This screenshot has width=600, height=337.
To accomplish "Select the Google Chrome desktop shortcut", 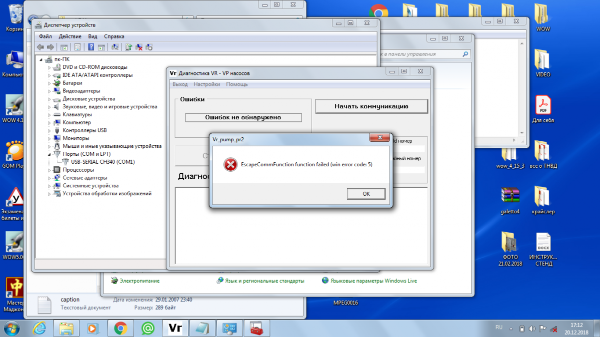I will 378,13.
